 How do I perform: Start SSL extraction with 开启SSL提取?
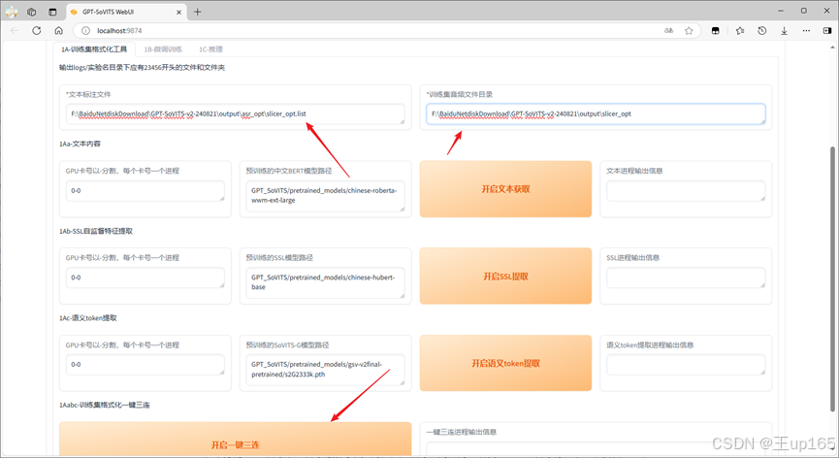tap(505, 277)
